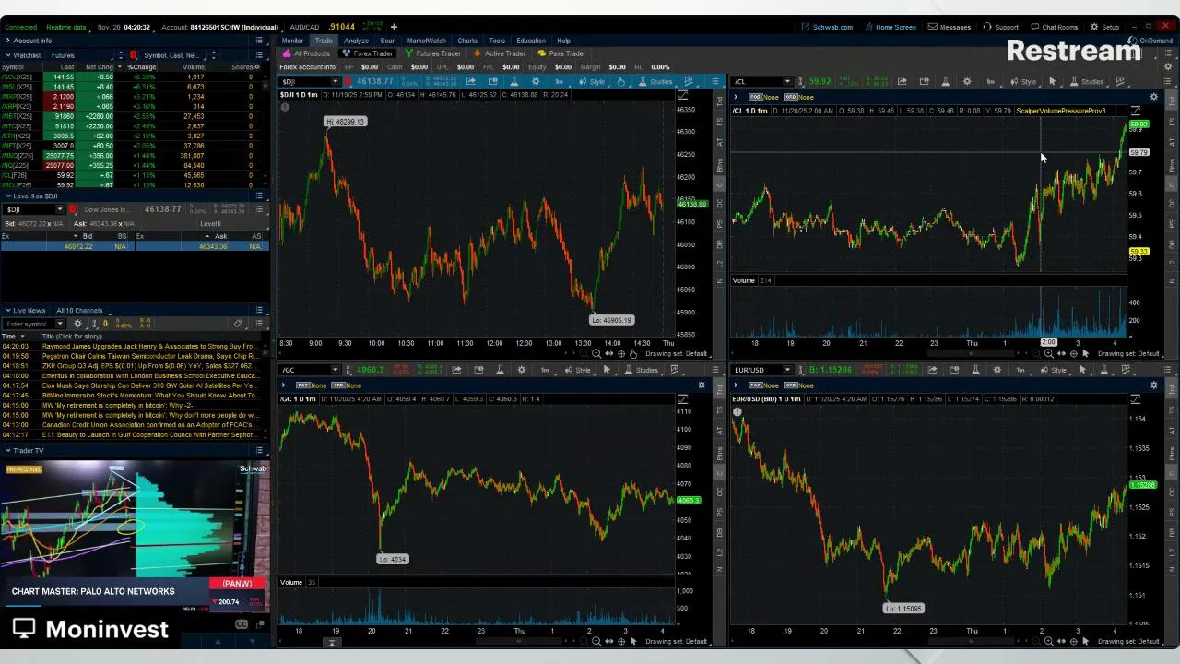Open the Tools tab
Screen dimensions: 1180x664
coord(497,41)
